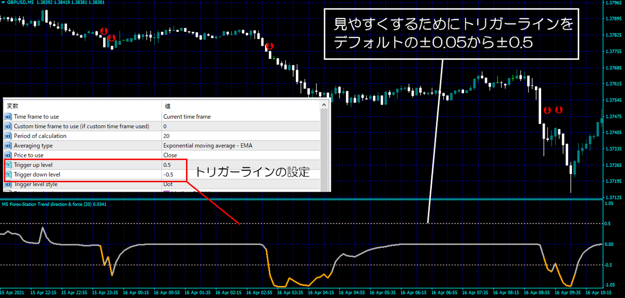Select the Trigger level style row label
Image resolution: width=625 pixels, height=298 pixels.
click(36, 184)
